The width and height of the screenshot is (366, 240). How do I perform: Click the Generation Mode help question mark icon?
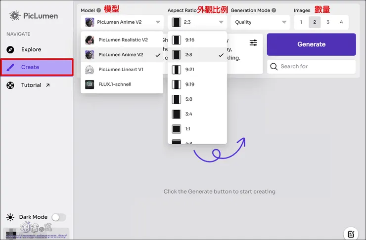point(274,10)
